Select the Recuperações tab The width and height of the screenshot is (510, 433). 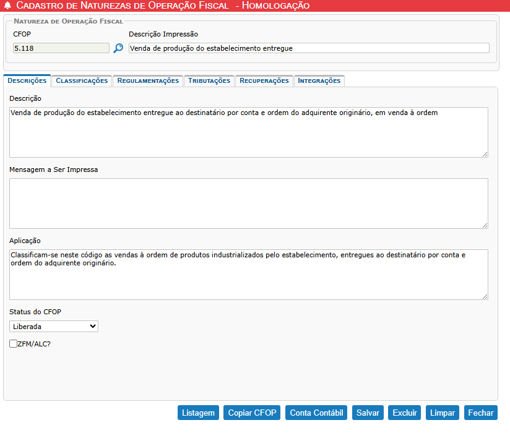pyautogui.click(x=264, y=80)
